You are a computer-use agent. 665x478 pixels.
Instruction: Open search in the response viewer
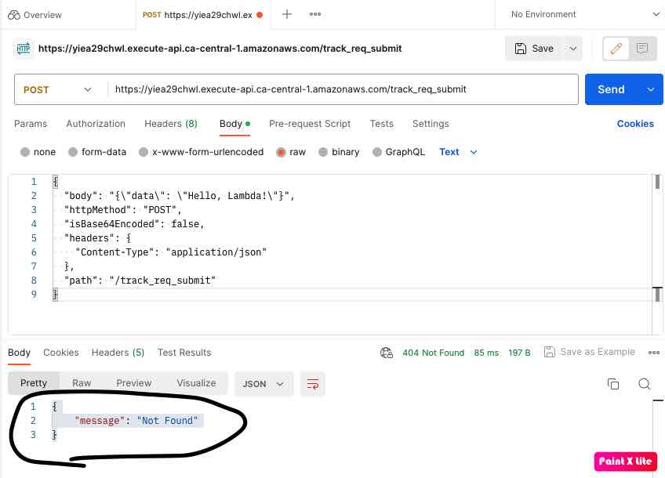(x=645, y=384)
